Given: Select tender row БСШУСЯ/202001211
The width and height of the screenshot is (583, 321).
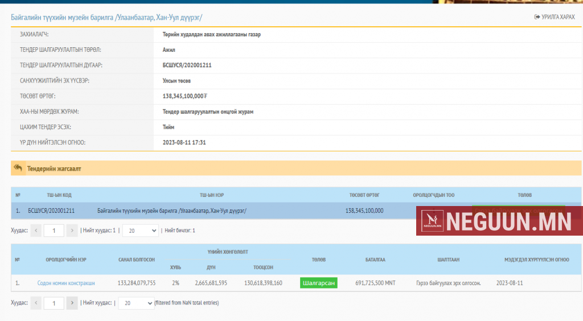Looking at the screenshot, I should (x=51, y=211).
